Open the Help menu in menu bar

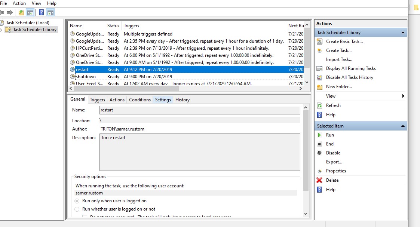[x=52, y=3]
